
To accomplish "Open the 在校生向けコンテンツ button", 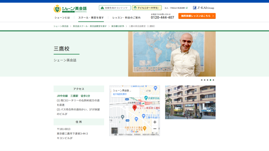I will point(115,8).
